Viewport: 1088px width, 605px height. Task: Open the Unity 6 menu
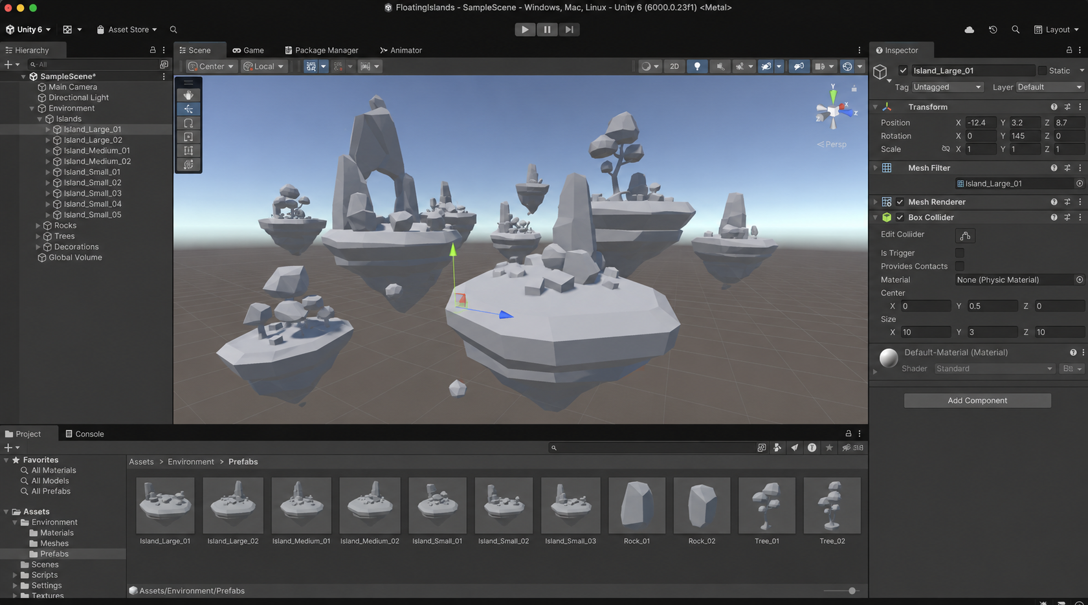(28, 30)
